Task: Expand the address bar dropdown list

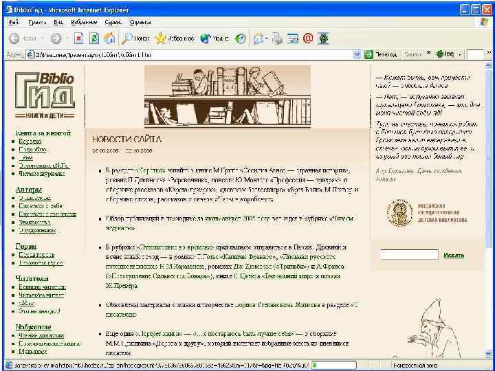Action: (357, 54)
